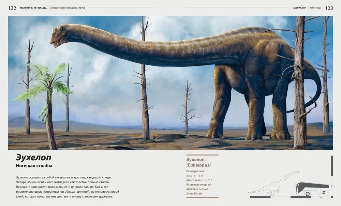Click the value 'высота – 15 м'
Screen dimensions: 341x206
pyautogui.click(x=194, y=176)
